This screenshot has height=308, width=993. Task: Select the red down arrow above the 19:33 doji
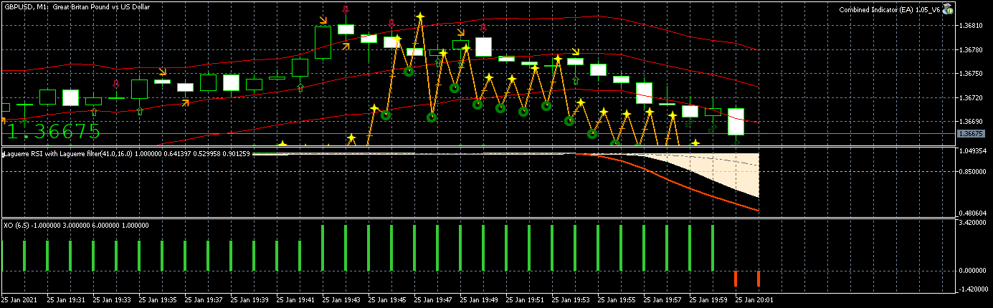[116, 84]
